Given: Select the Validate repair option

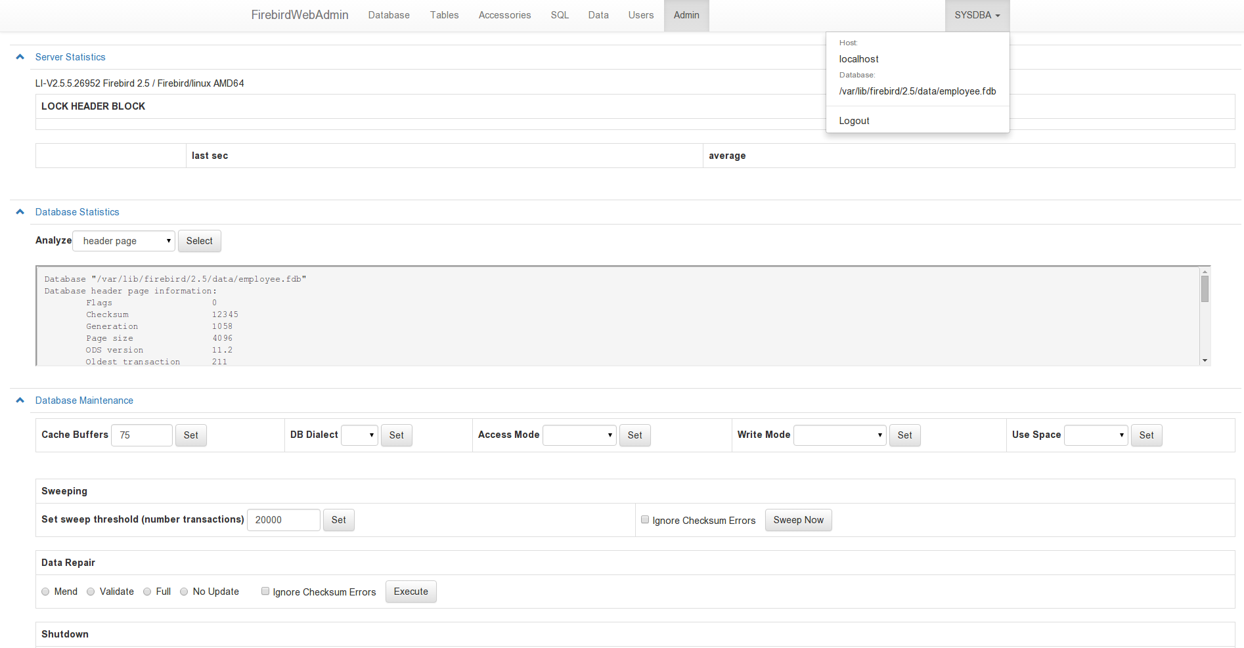Looking at the screenshot, I should point(91,591).
